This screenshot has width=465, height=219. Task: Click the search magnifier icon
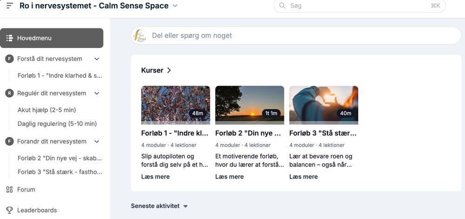click(282, 6)
